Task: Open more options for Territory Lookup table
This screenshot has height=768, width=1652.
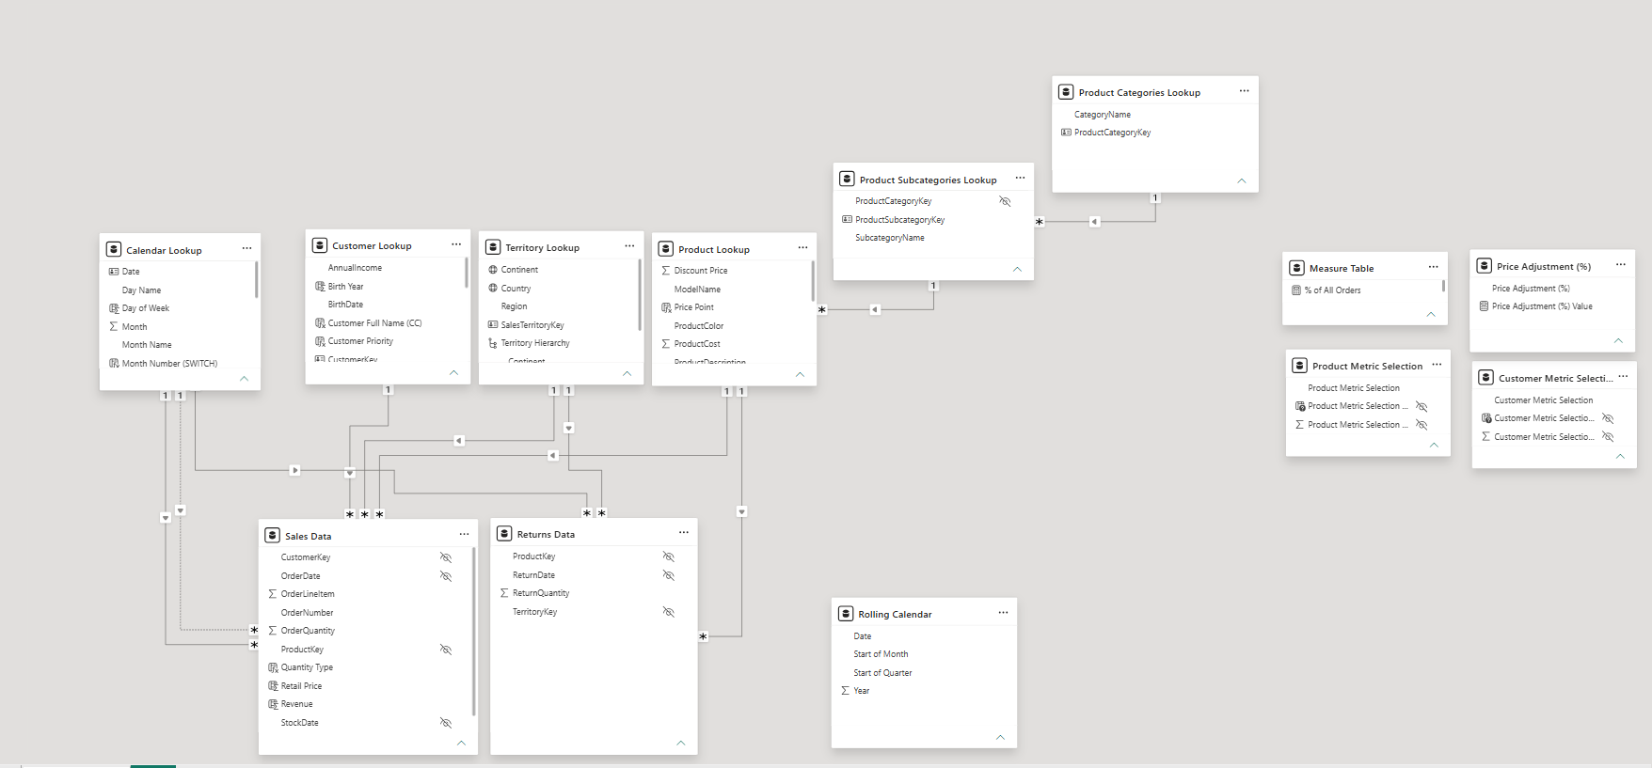Action: click(629, 246)
